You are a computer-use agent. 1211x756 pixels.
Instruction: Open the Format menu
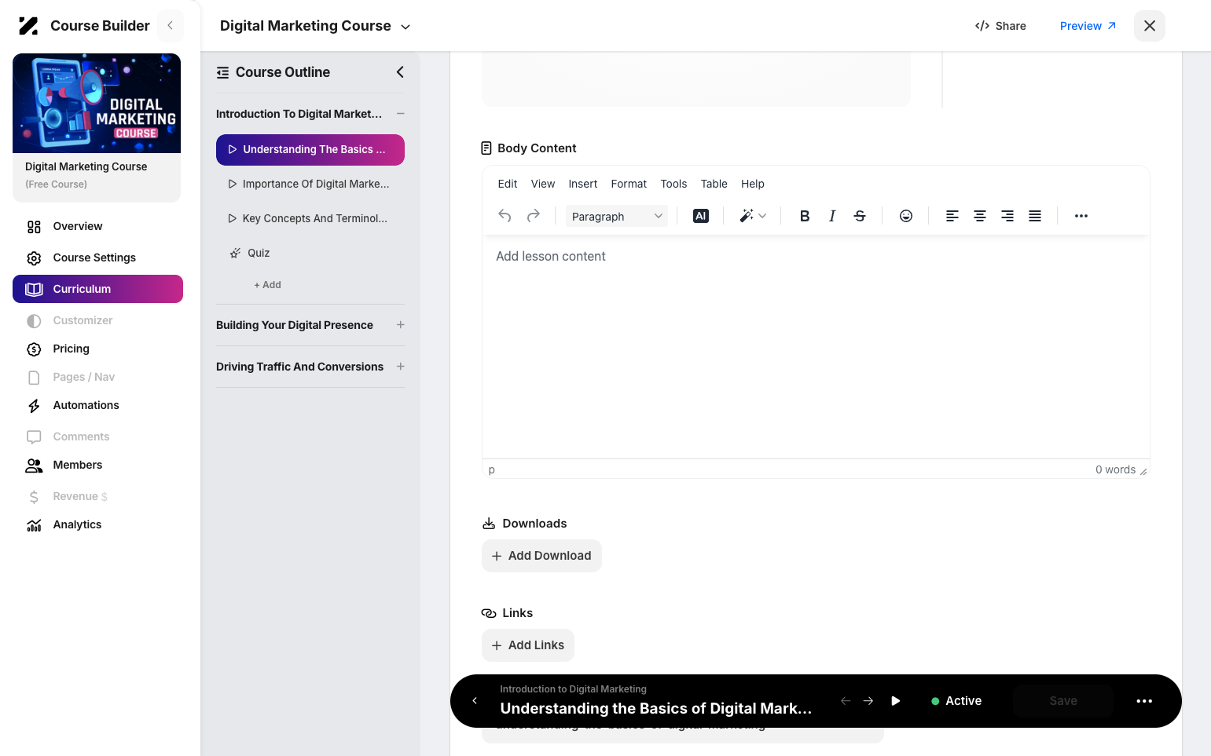pos(629,184)
